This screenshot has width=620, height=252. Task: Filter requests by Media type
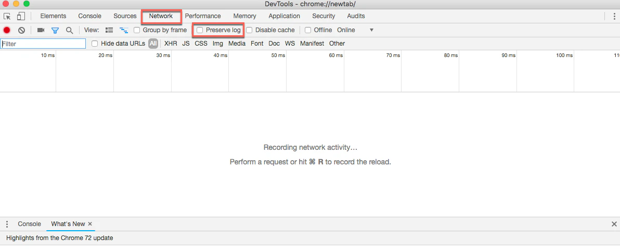[x=237, y=44]
